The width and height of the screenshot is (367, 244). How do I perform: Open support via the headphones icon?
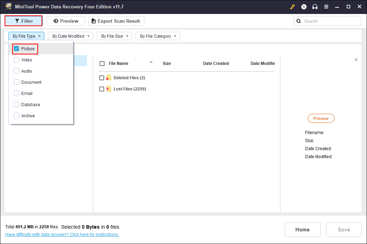pos(315,7)
